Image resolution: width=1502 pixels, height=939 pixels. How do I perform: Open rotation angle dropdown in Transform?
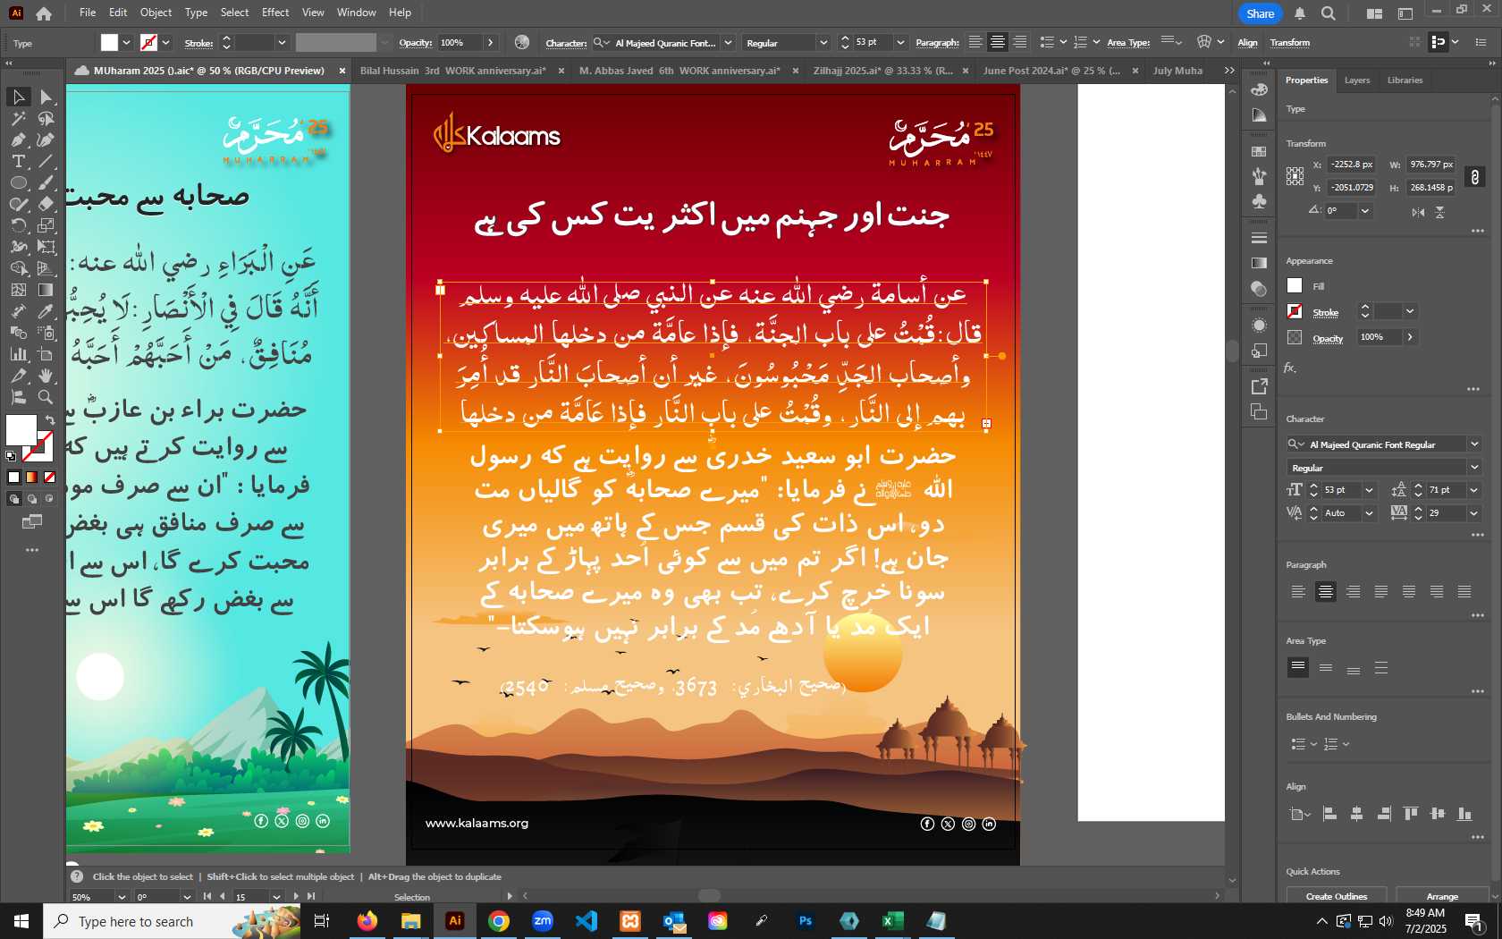[1364, 211]
